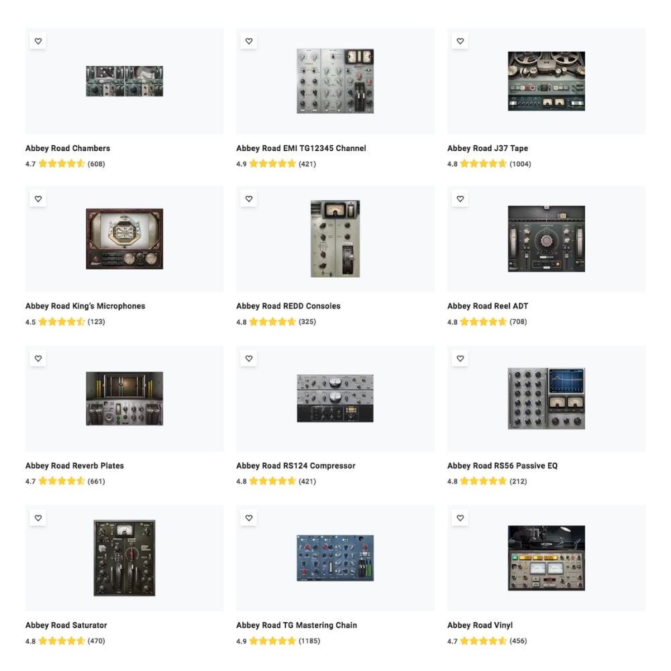Click the heart icon on Abbey Road RS56 Passive EQ
671x671 pixels.
460,358
